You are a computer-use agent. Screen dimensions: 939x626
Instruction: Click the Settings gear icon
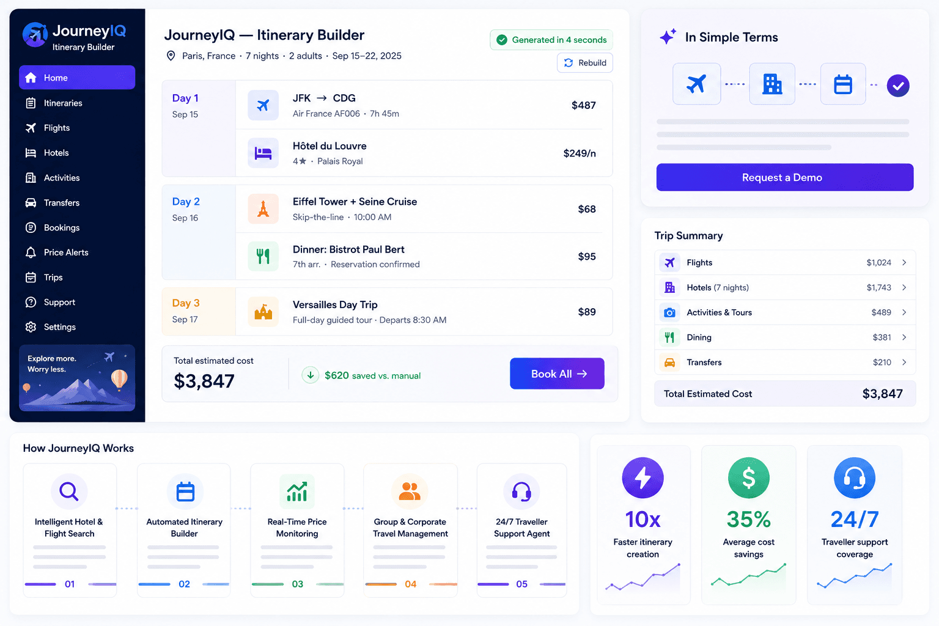pyautogui.click(x=31, y=327)
